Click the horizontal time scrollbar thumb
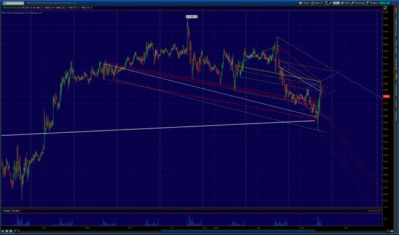The image size is (399, 235). [238, 231]
